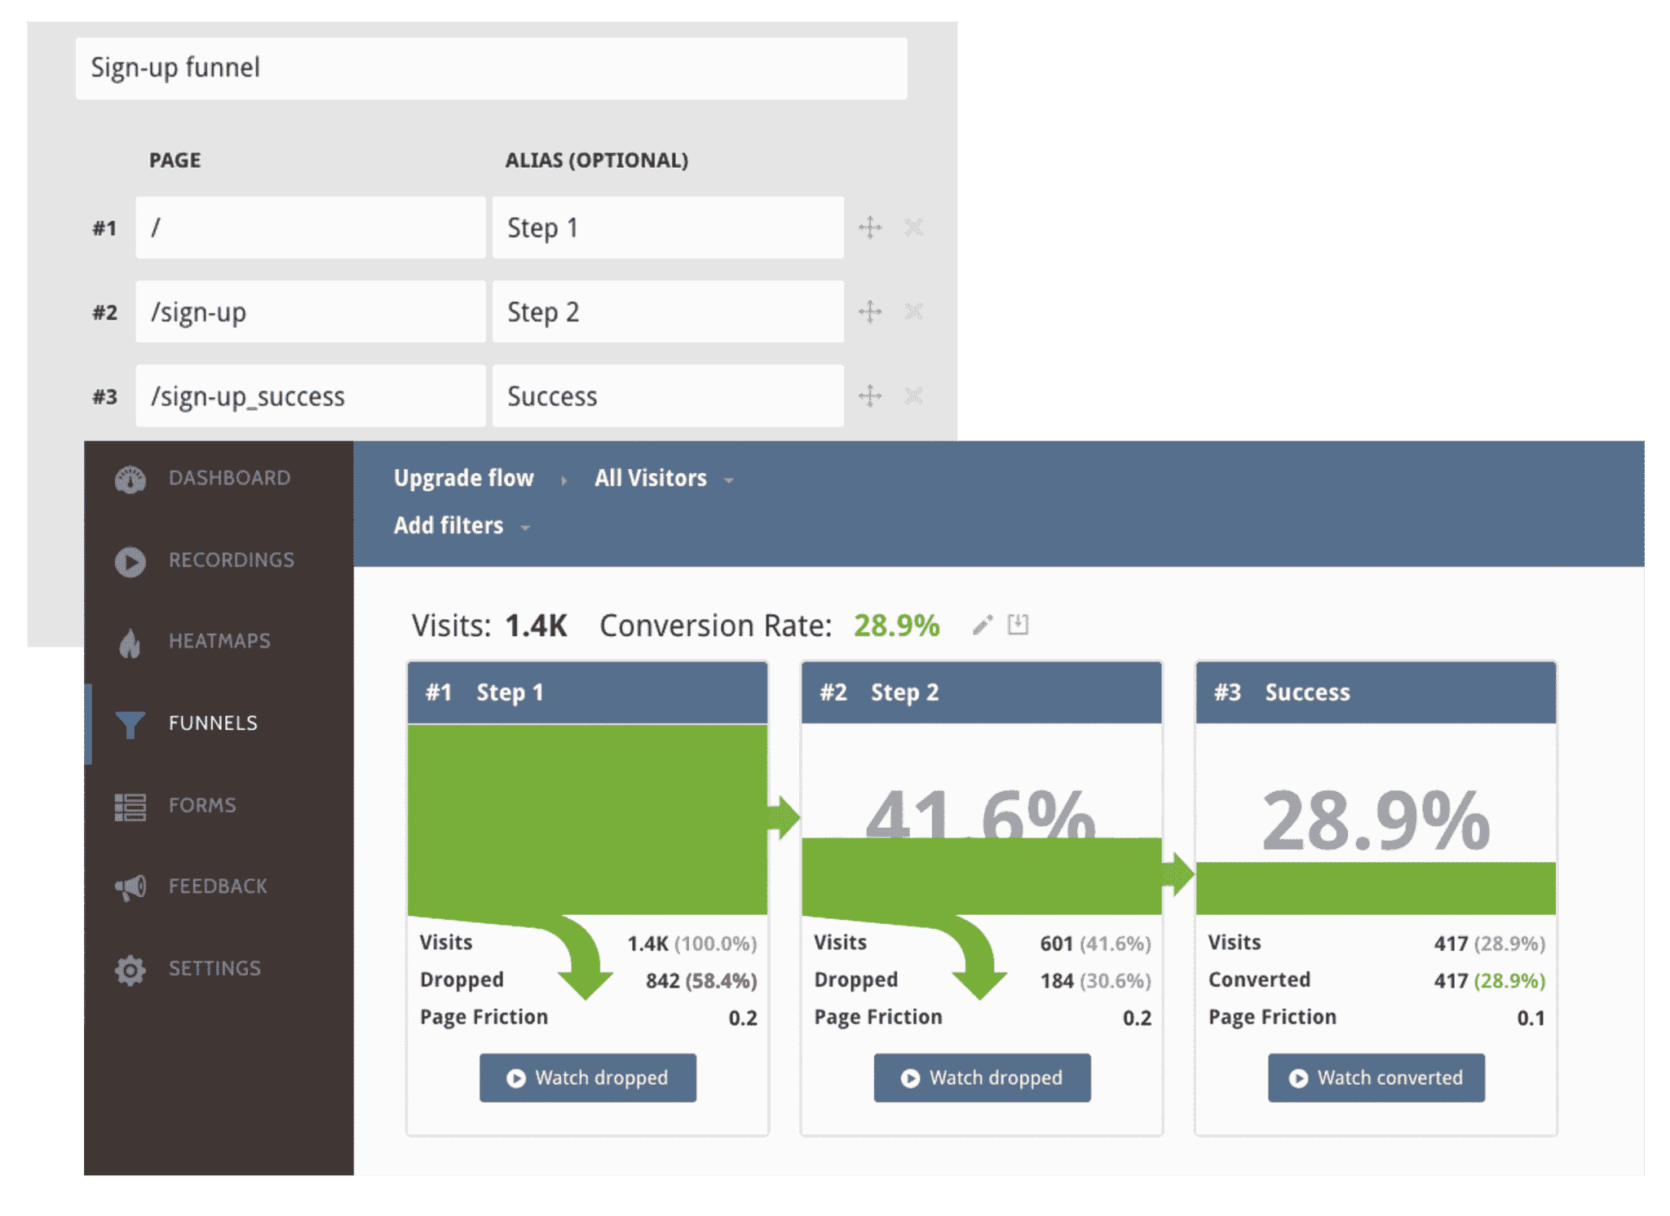
Task: Click the Dashboard gauge icon
Action: (x=130, y=480)
